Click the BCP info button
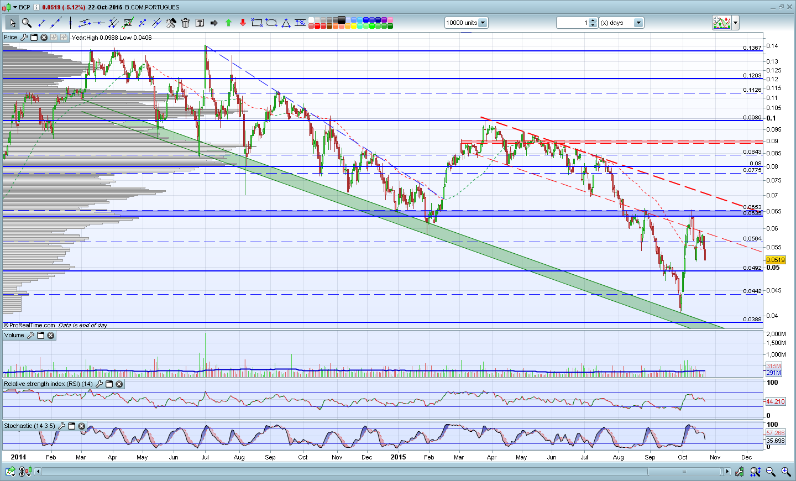Viewport: 796px width, 481px height. 36,7
